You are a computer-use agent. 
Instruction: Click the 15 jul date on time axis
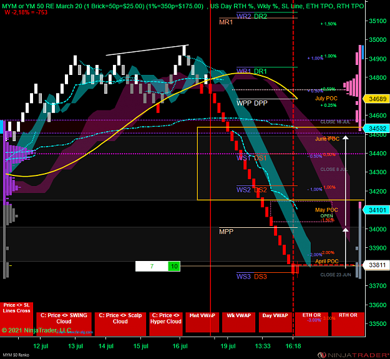[141, 346]
